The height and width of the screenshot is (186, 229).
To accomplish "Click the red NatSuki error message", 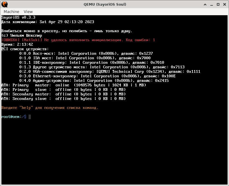I will 78,40.
